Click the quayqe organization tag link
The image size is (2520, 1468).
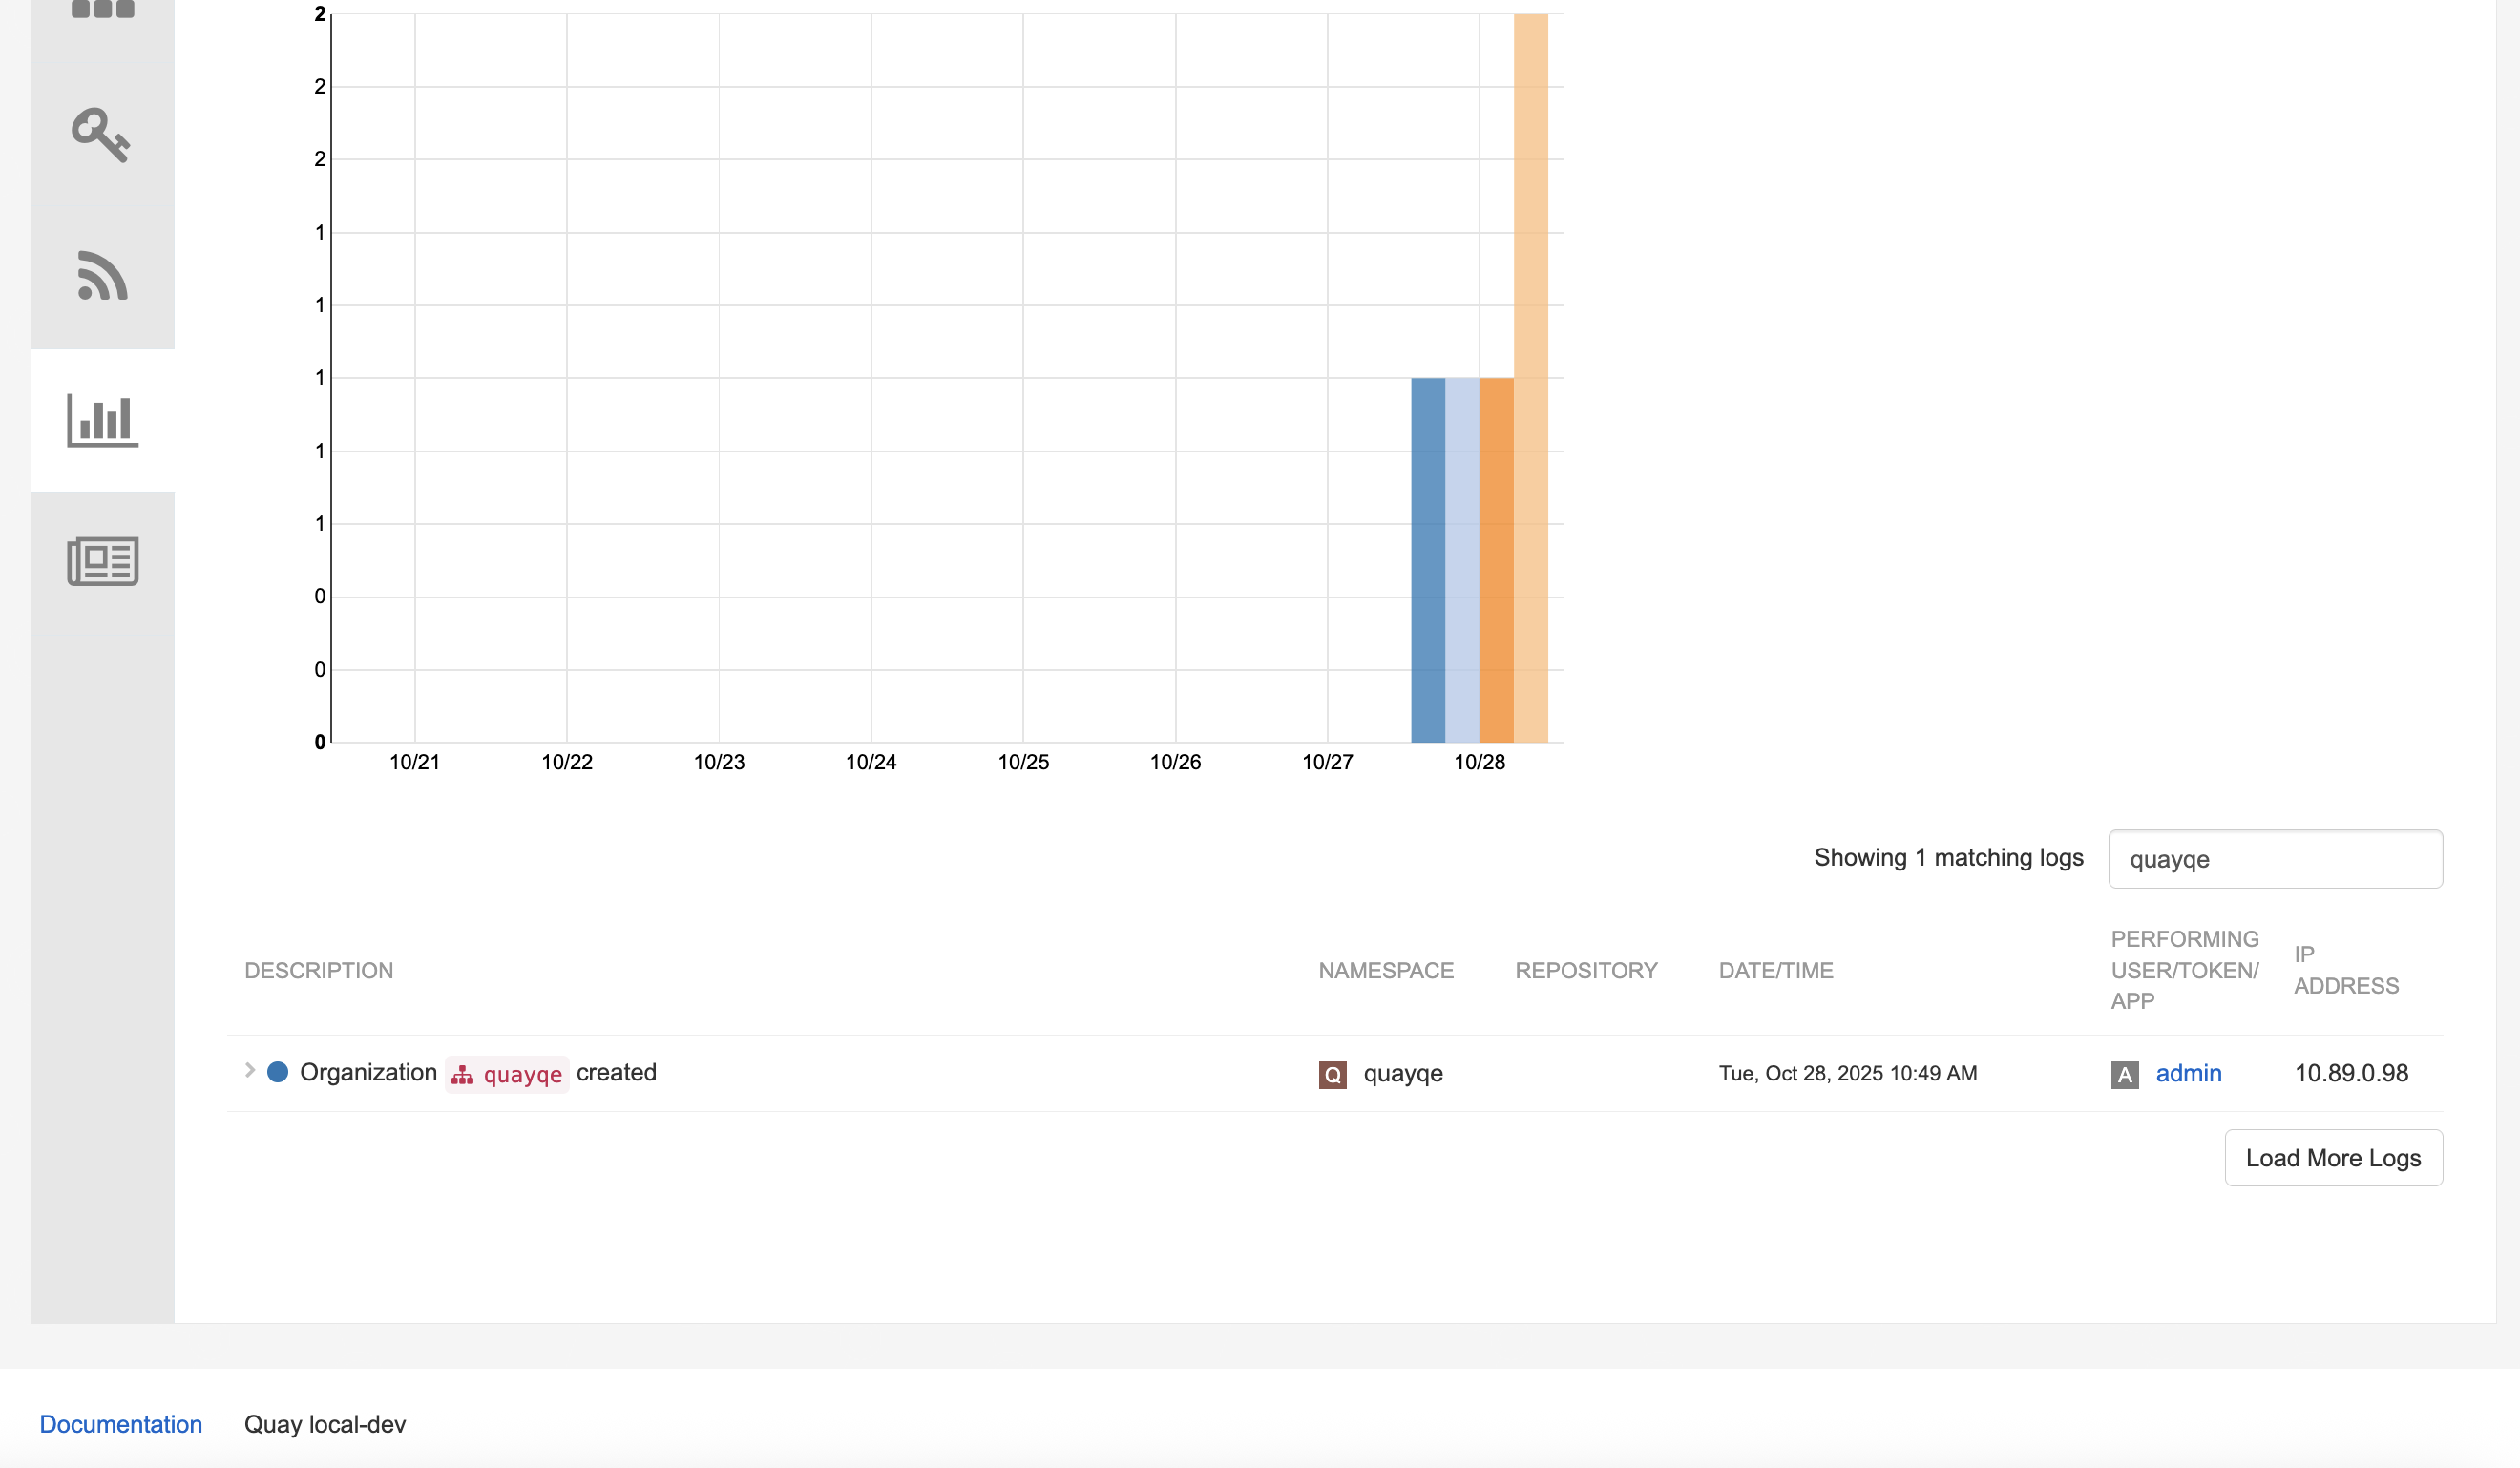click(522, 1074)
